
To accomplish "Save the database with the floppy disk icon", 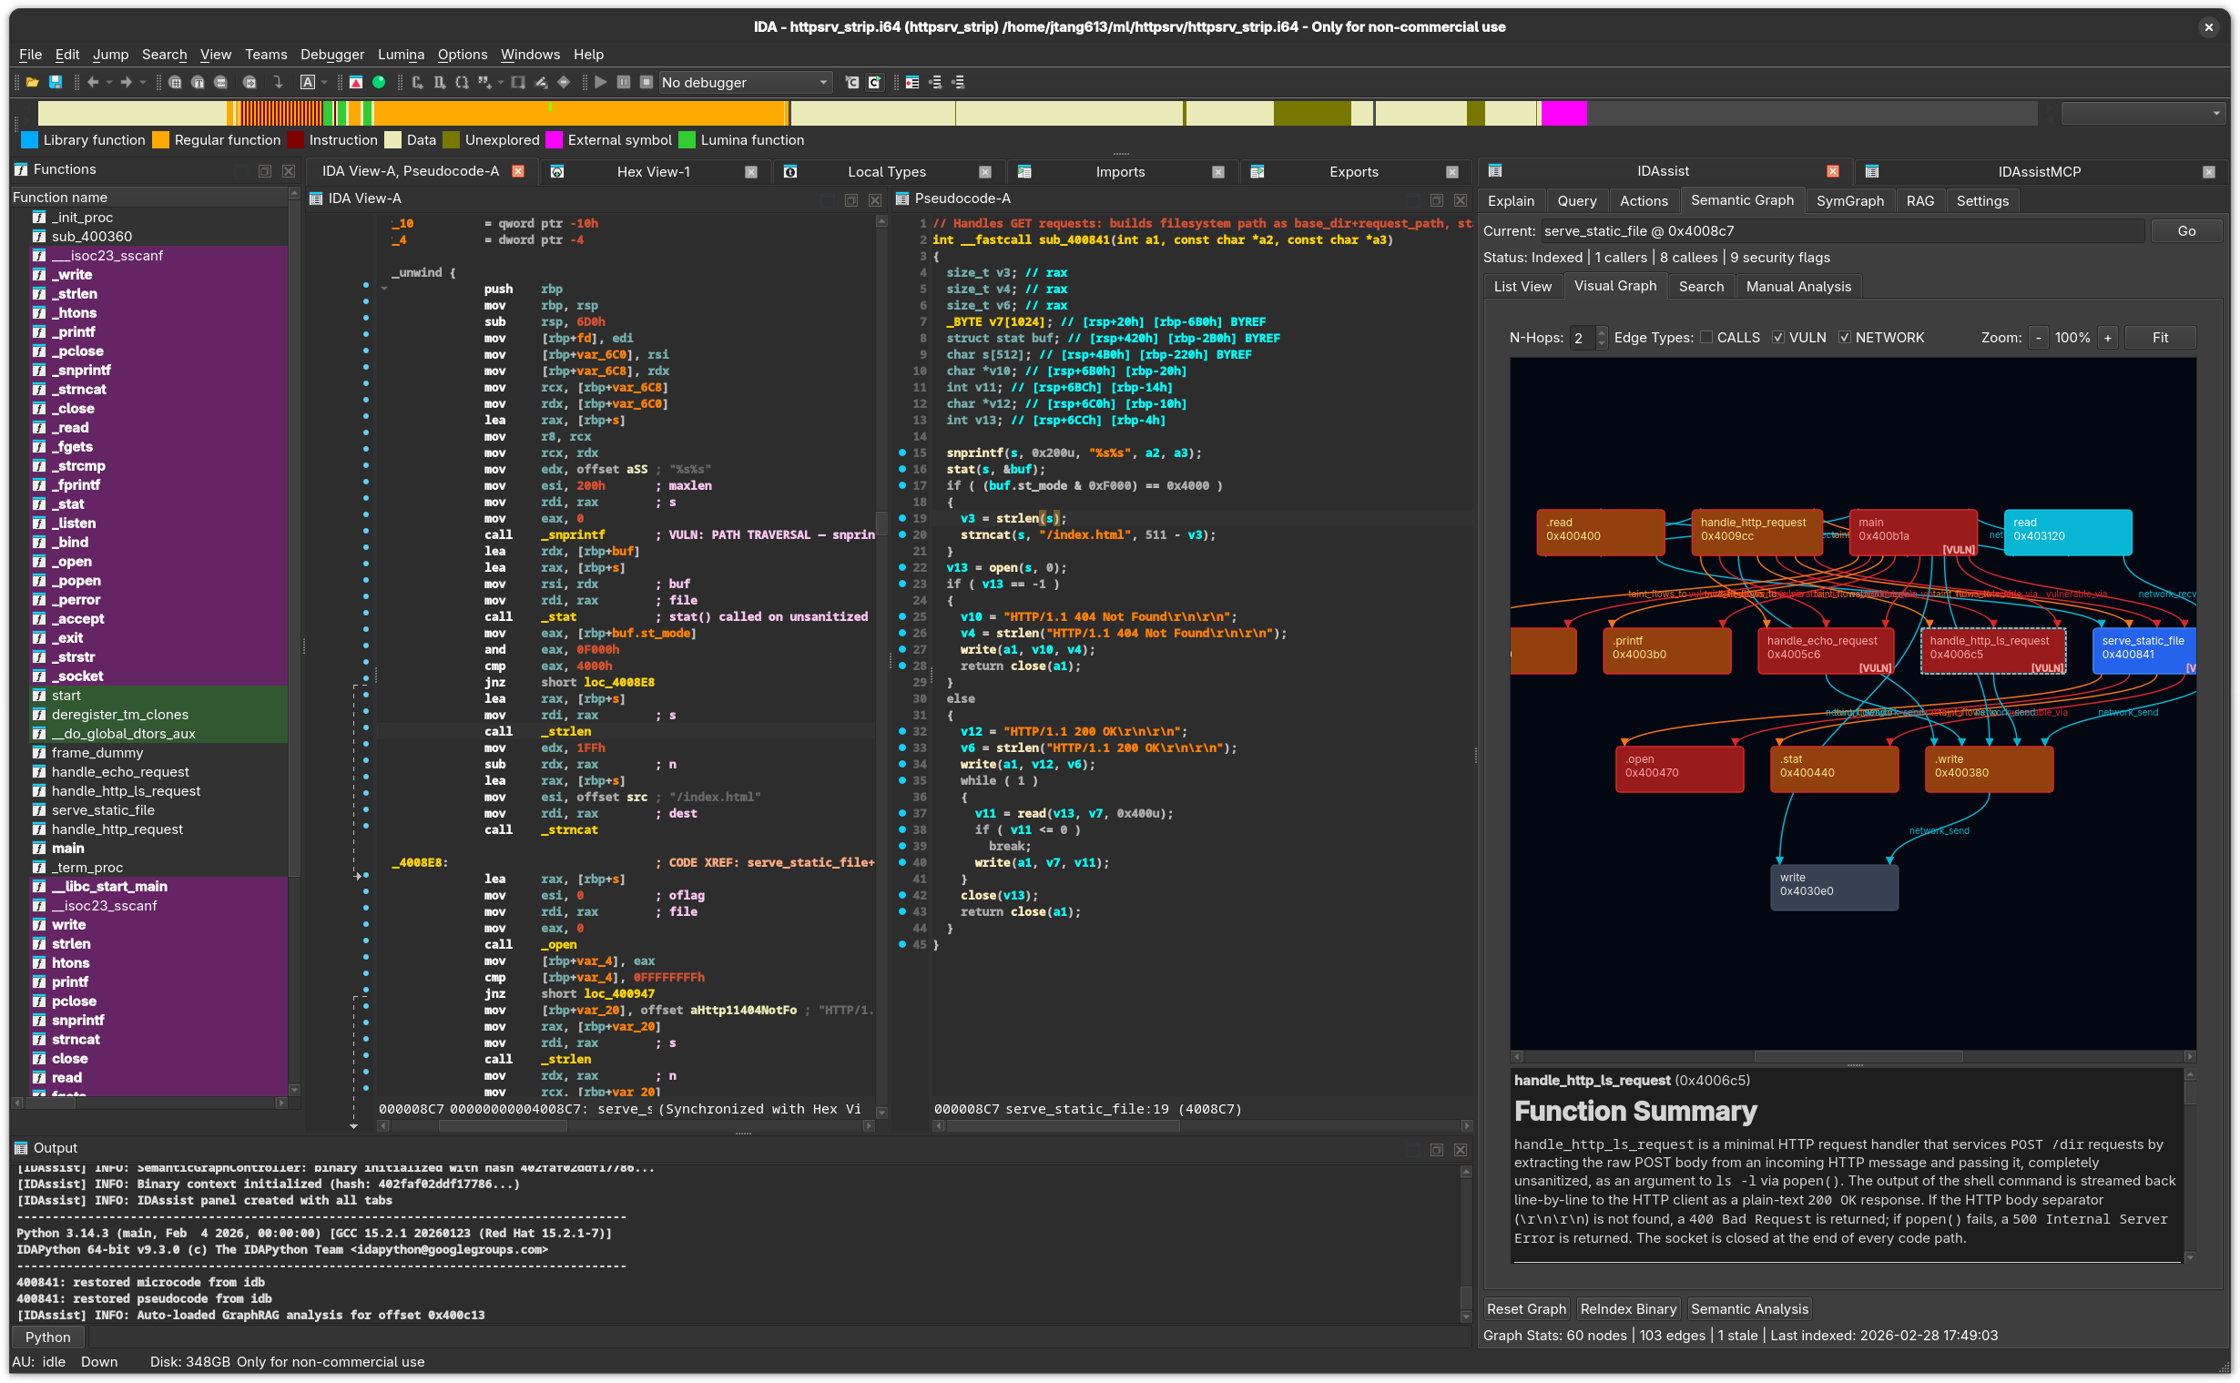I will [x=56, y=82].
